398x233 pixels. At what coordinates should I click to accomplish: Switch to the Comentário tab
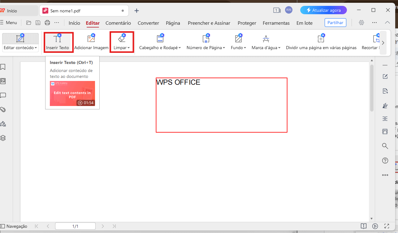click(x=118, y=23)
